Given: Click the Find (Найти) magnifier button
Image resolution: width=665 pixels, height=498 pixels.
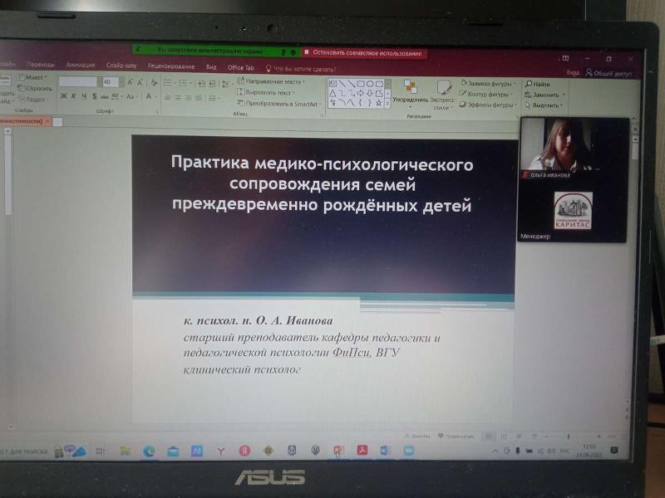Looking at the screenshot, I should (537, 84).
